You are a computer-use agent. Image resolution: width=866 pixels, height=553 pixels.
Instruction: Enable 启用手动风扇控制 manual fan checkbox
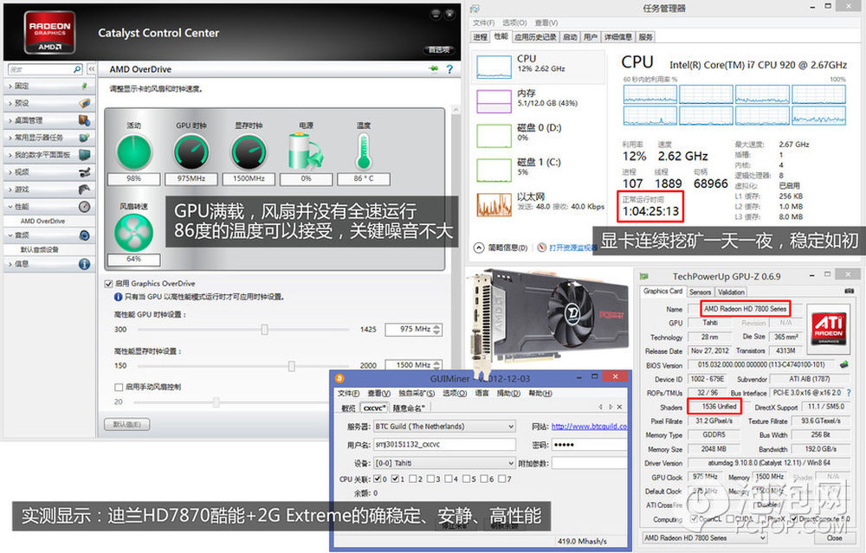point(118,387)
